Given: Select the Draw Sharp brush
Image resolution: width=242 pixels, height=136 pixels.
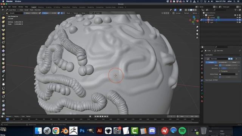Looking at the screenshot, I should tap(3, 22).
